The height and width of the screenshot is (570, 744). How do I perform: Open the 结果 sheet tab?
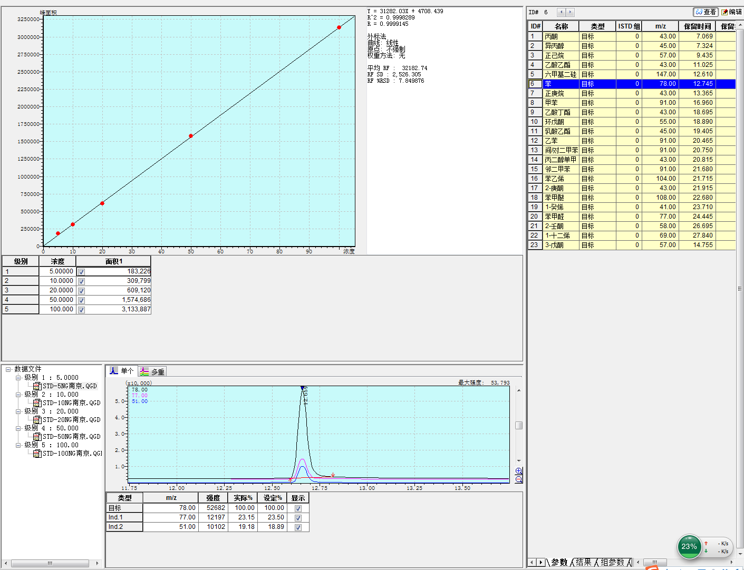tap(583, 562)
